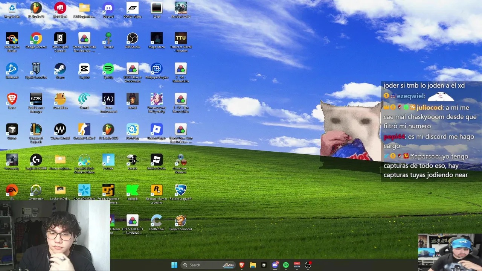
Task: Launch the Doomsday desktop shortcut
Action: (x=12, y=162)
